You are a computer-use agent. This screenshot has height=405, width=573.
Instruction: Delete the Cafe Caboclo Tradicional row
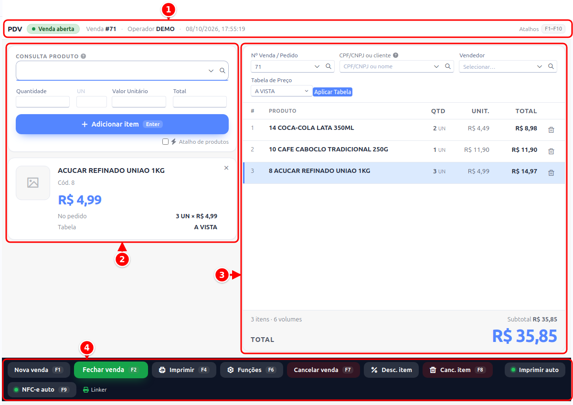(x=551, y=151)
